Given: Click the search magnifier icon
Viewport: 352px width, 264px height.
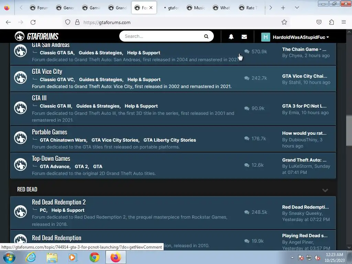Looking at the screenshot, I should (206, 36).
